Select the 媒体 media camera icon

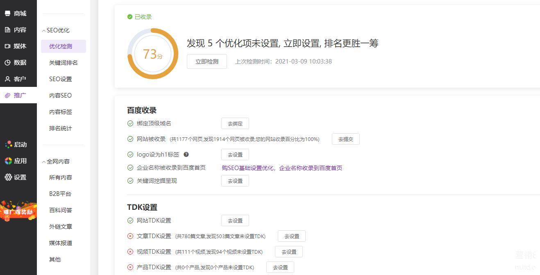point(7,46)
